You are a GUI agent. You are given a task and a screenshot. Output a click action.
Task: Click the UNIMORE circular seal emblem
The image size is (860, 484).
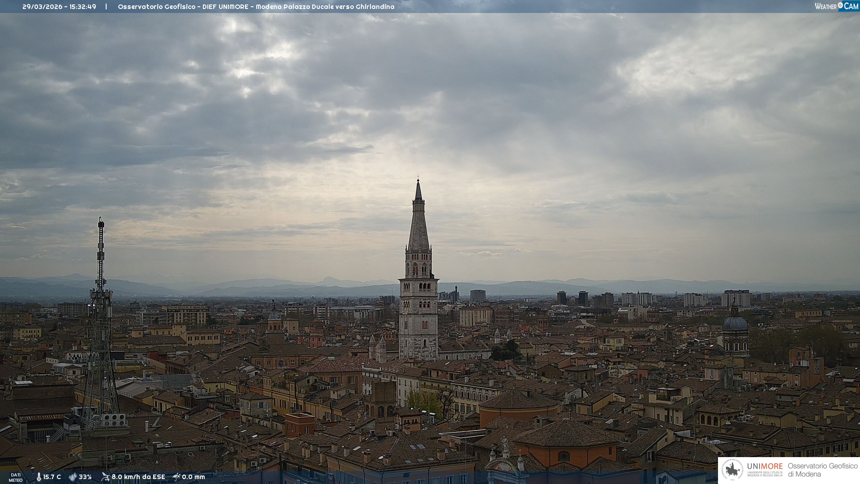pos(732,470)
